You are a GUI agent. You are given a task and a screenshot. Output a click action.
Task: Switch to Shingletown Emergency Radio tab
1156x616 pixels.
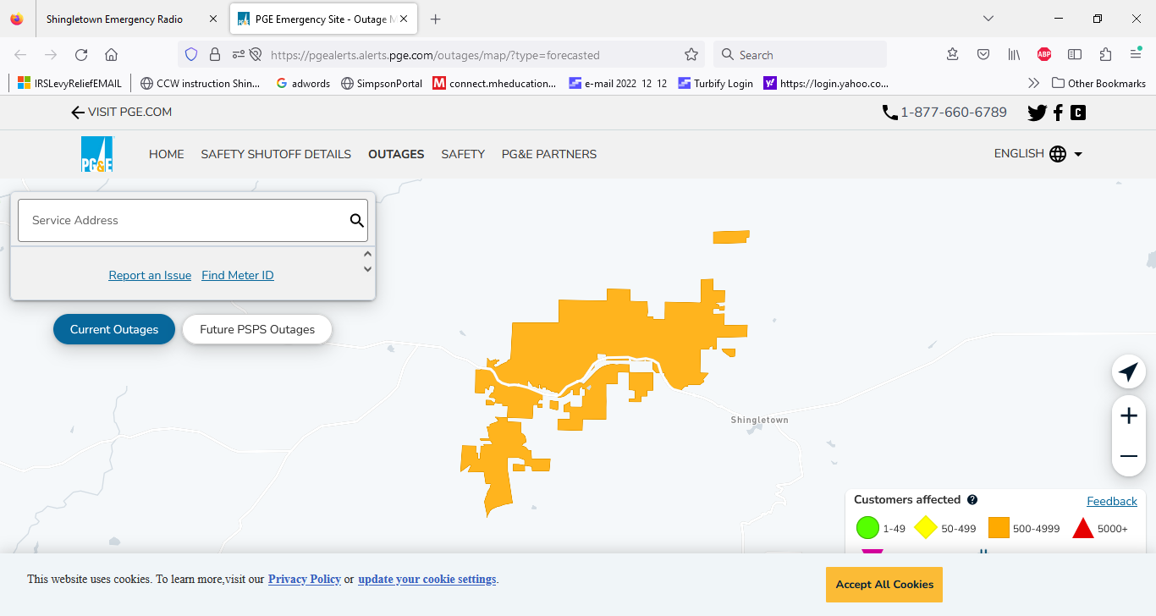tap(114, 19)
